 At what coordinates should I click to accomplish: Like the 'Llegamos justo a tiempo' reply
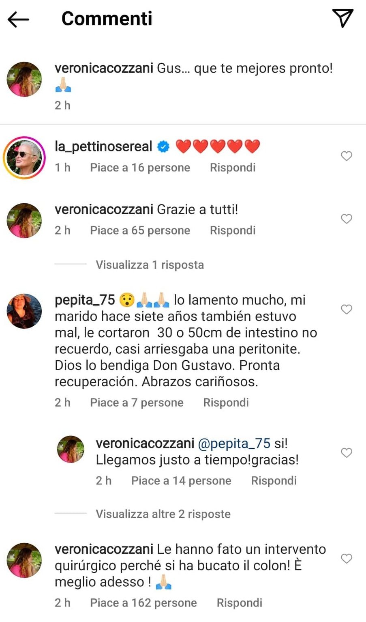(x=346, y=452)
